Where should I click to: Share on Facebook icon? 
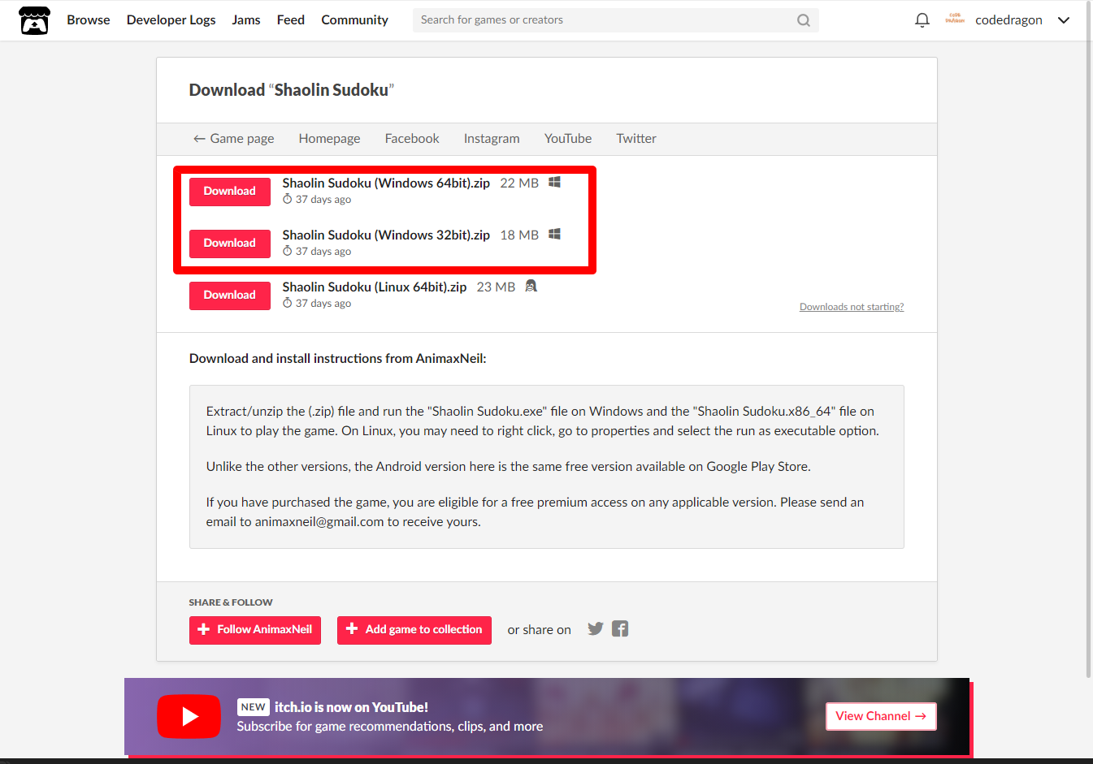point(620,628)
